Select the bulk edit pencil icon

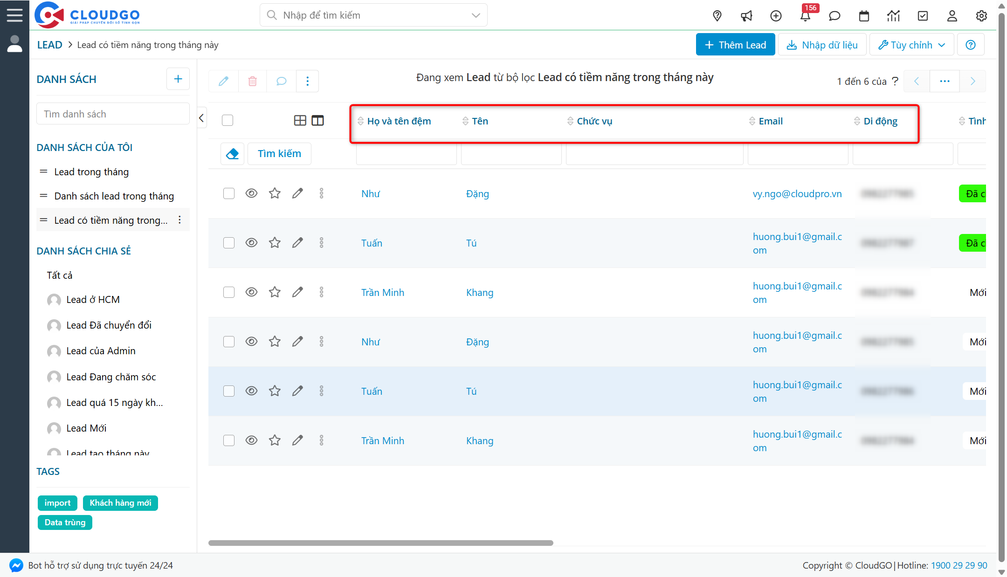(223, 81)
